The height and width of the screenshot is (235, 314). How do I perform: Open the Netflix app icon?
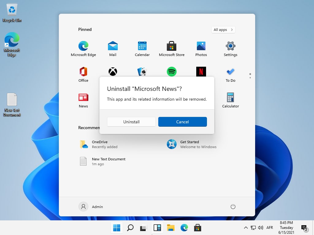201,72
